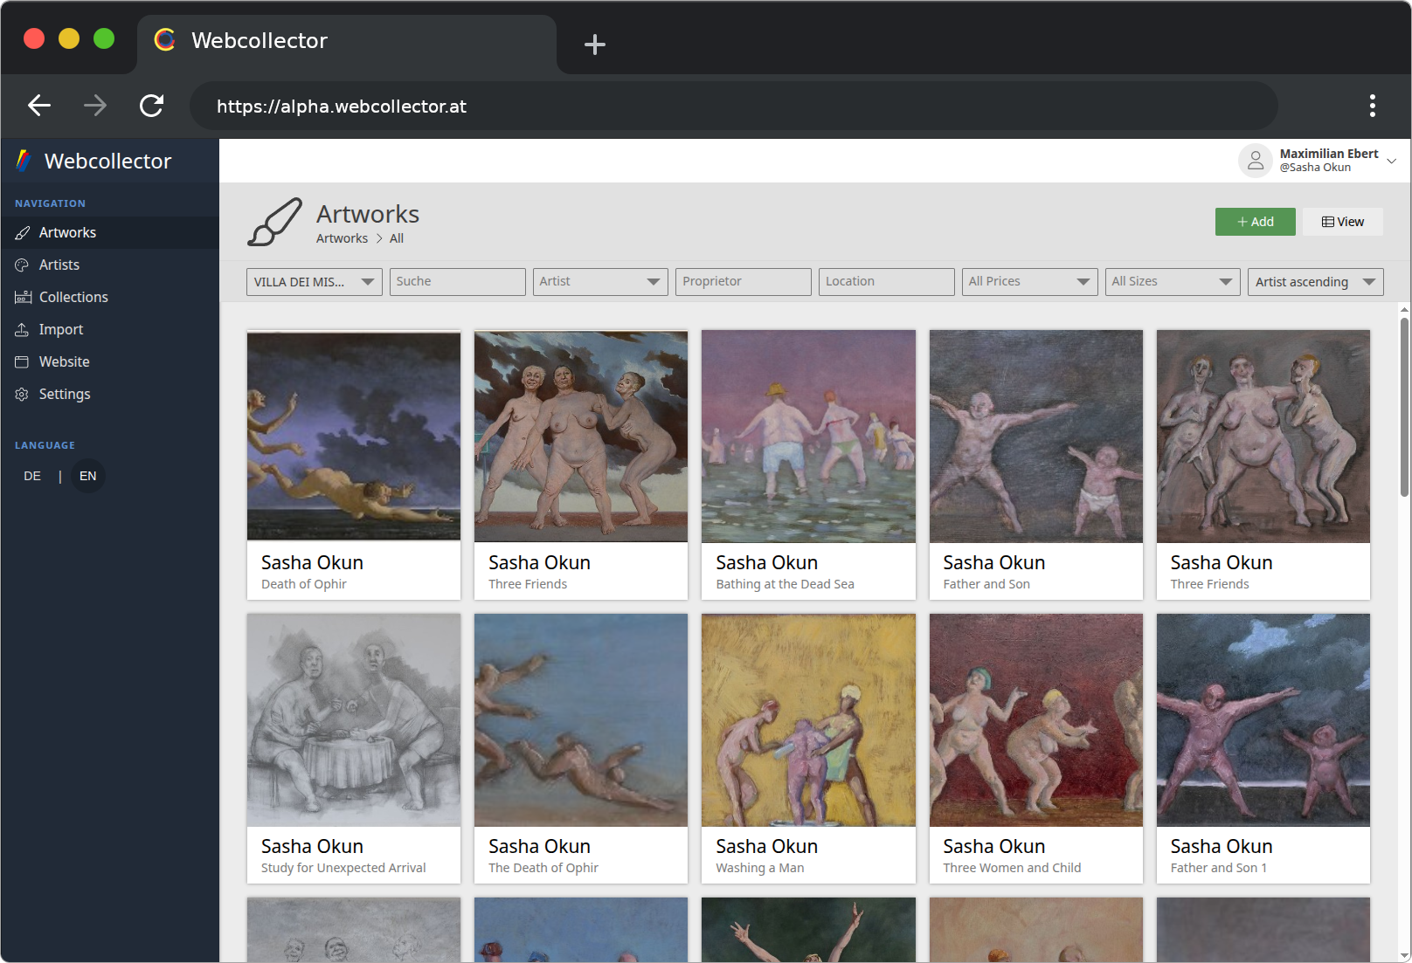Click the Artworks paintbrush icon in sidebar
The image size is (1412, 963).
tap(23, 233)
